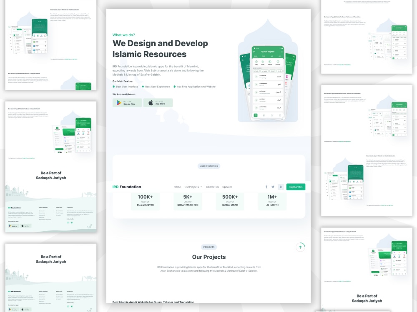Viewport: 417px width, 312px height.
Task: Click asterisk icon beside Ads Free Application And Website
Action: [174, 87]
